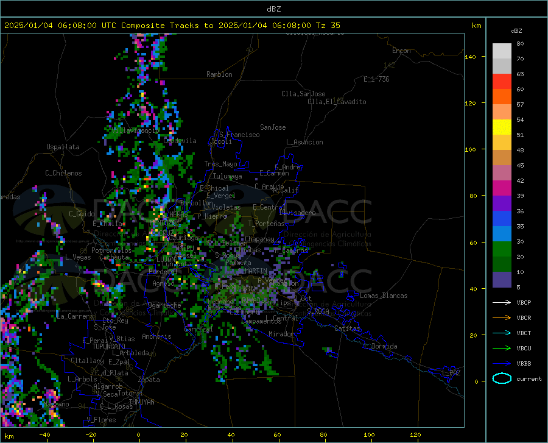Click the C_Chilenos place label
The width and height of the screenshot is (548, 443).
tap(63, 173)
